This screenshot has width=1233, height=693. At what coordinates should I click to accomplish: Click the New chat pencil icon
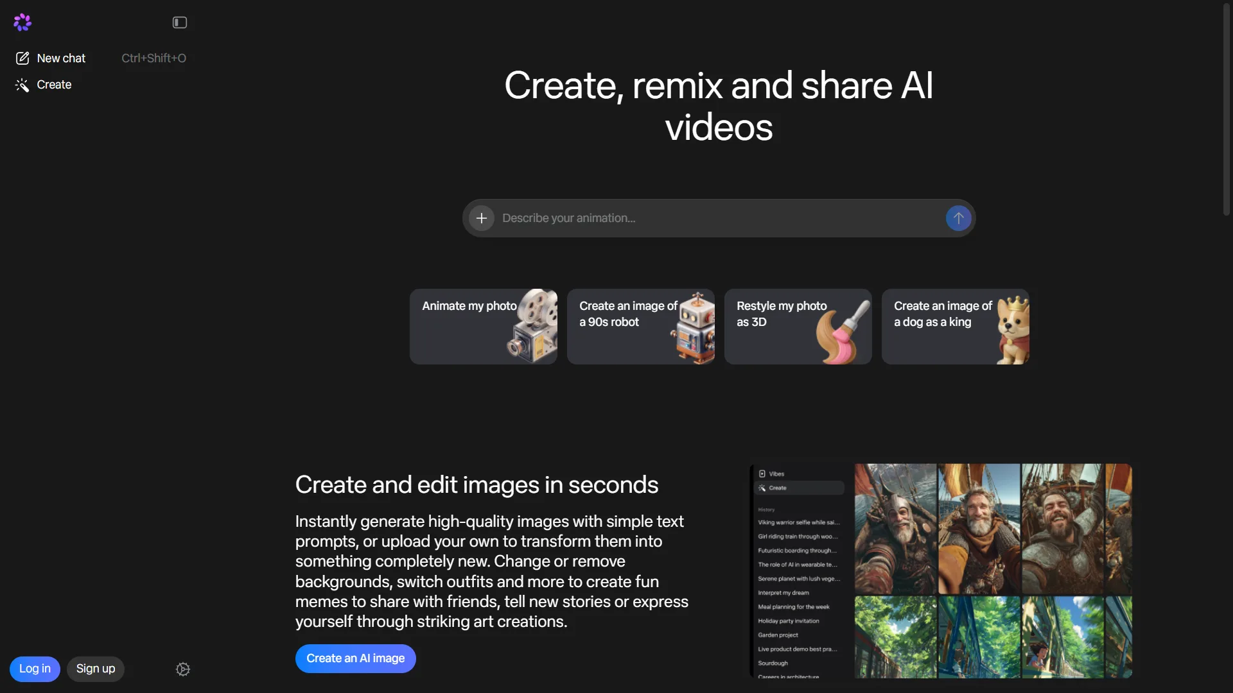coord(23,58)
